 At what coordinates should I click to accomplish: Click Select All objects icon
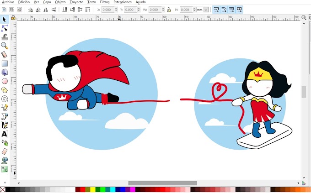pyautogui.click(x=4, y=10)
